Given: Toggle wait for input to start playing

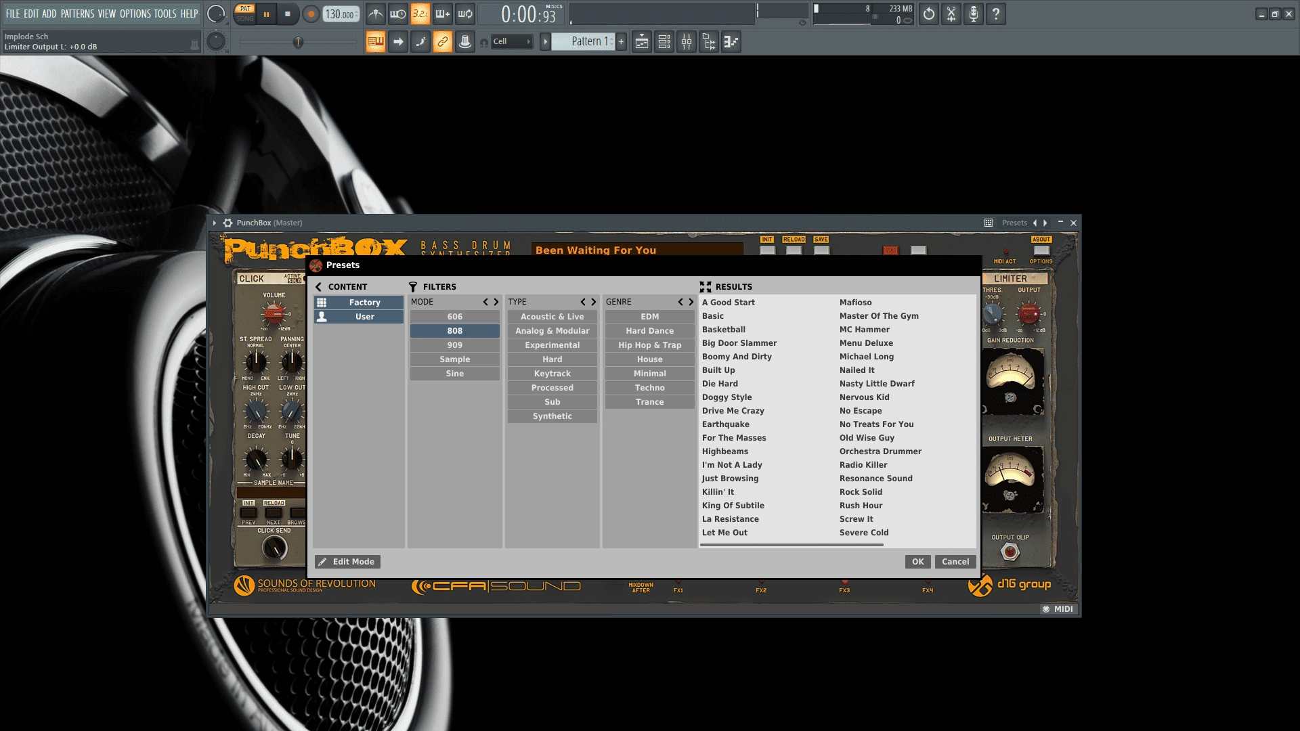Looking at the screenshot, I should point(398,14).
